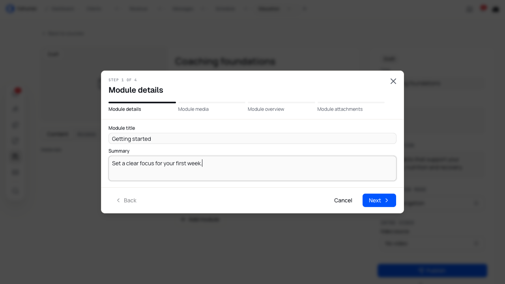The height and width of the screenshot is (284, 505).
Task: Focus the Summary text area
Action: tap(252, 168)
